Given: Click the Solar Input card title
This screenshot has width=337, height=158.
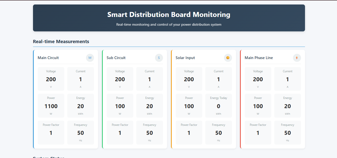Looking at the screenshot, I should (185, 58).
